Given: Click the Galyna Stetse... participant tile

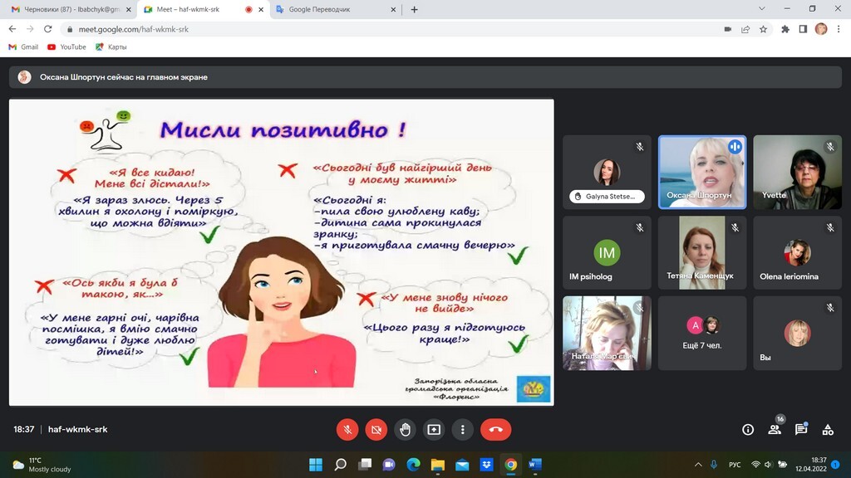Looking at the screenshot, I should pos(607,173).
